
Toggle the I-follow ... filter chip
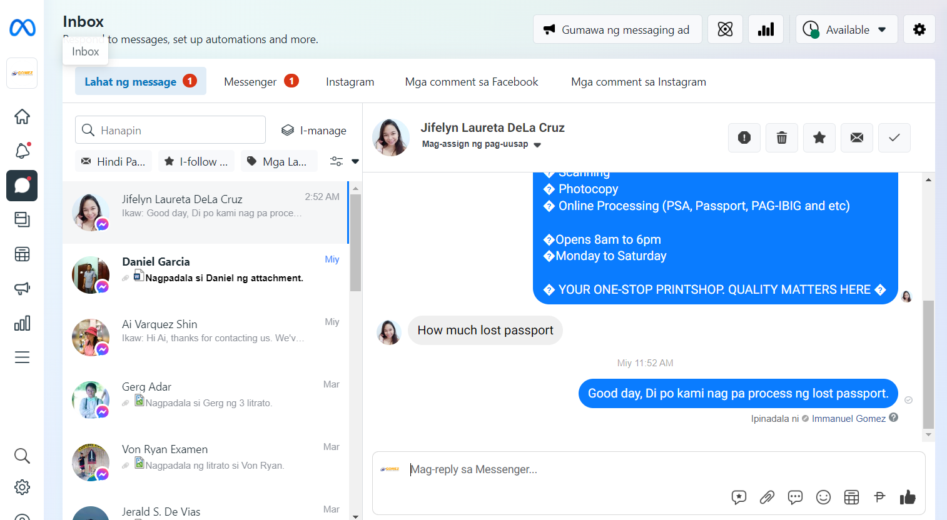(x=196, y=161)
